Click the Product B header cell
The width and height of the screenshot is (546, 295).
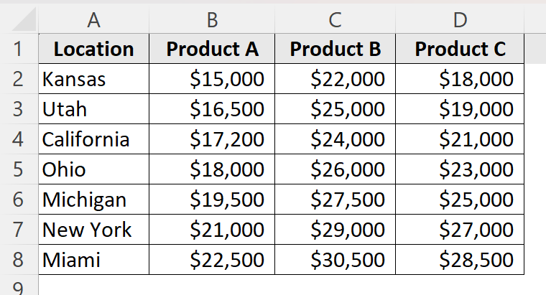(x=335, y=49)
